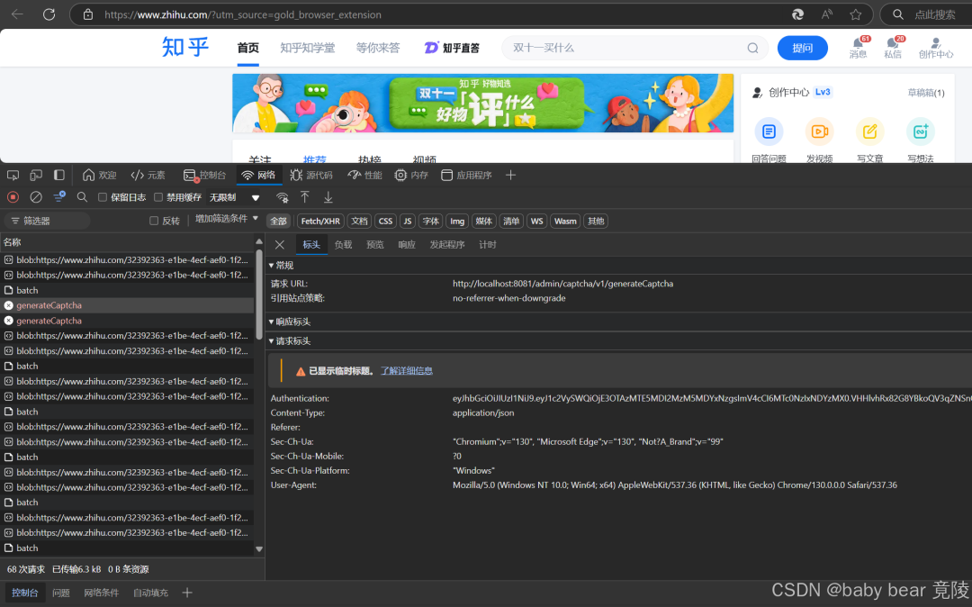Click the blue 提问 button
Image resolution: width=972 pixels, height=607 pixels.
[x=802, y=48]
